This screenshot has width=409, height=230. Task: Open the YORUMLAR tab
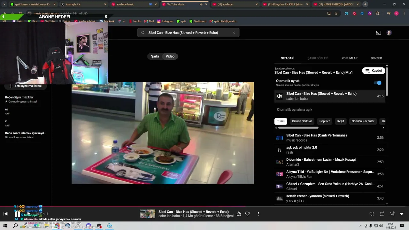coord(350,58)
